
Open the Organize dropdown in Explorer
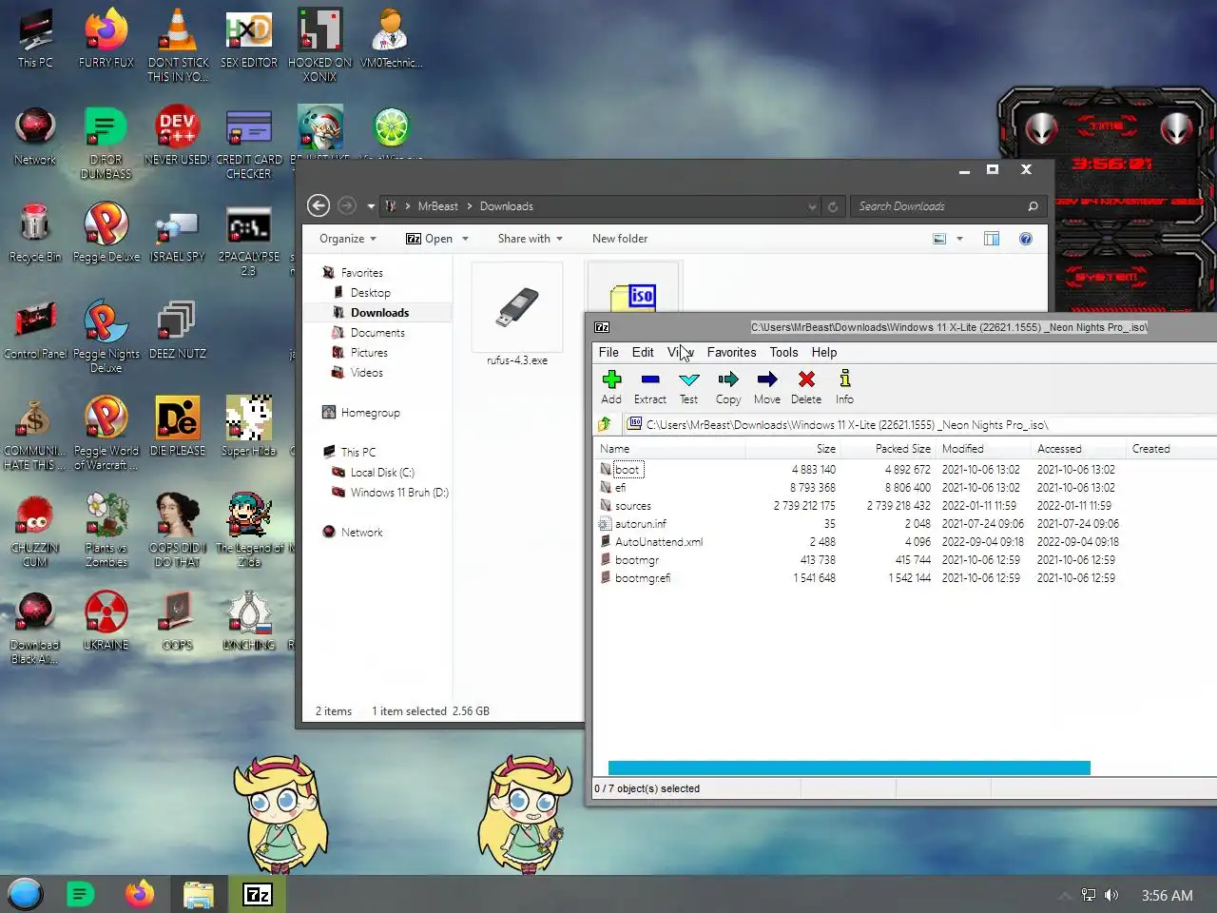(348, 239)
